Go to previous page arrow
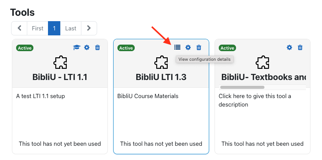 19,28
